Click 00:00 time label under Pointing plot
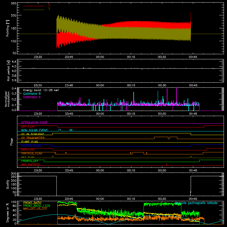Screen dimensions: 227x227 coord(100,57)
